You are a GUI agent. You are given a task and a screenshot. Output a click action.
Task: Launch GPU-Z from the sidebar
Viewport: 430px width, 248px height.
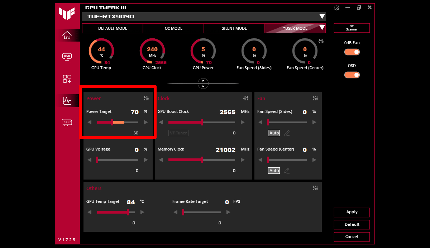click(x=67, y=123)
